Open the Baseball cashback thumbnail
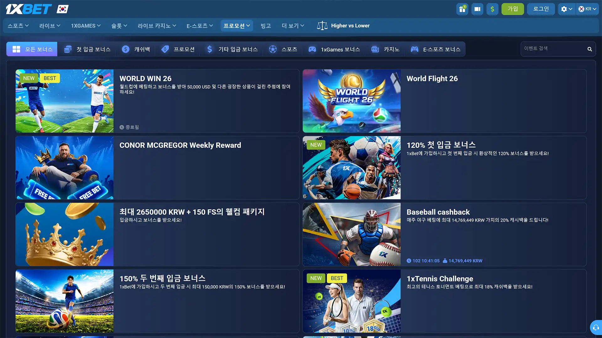602x338 pixels. [351, 234]
